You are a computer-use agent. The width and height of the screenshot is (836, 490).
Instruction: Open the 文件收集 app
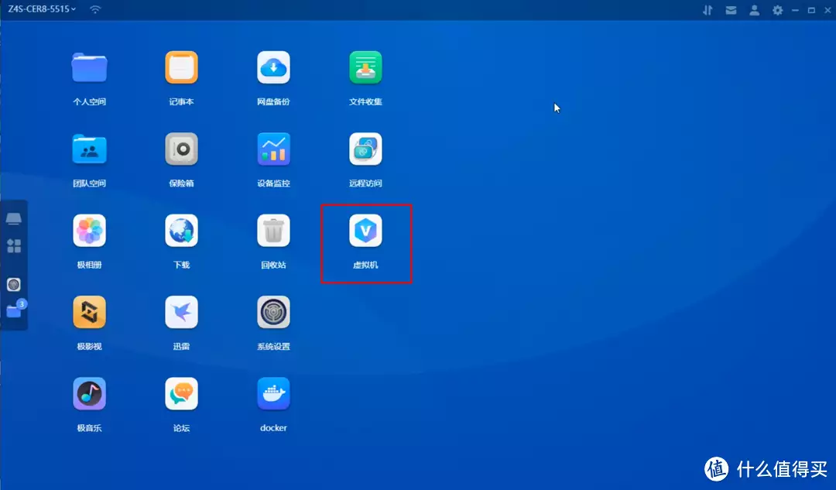(365, 67)
